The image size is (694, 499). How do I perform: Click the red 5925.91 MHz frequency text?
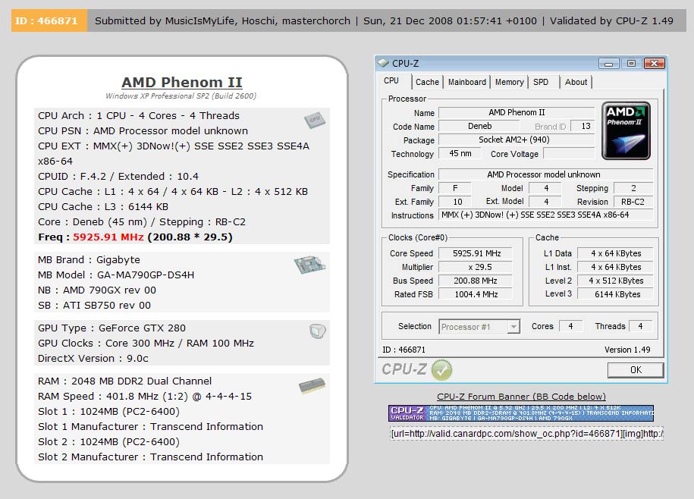tap(108, 237)
